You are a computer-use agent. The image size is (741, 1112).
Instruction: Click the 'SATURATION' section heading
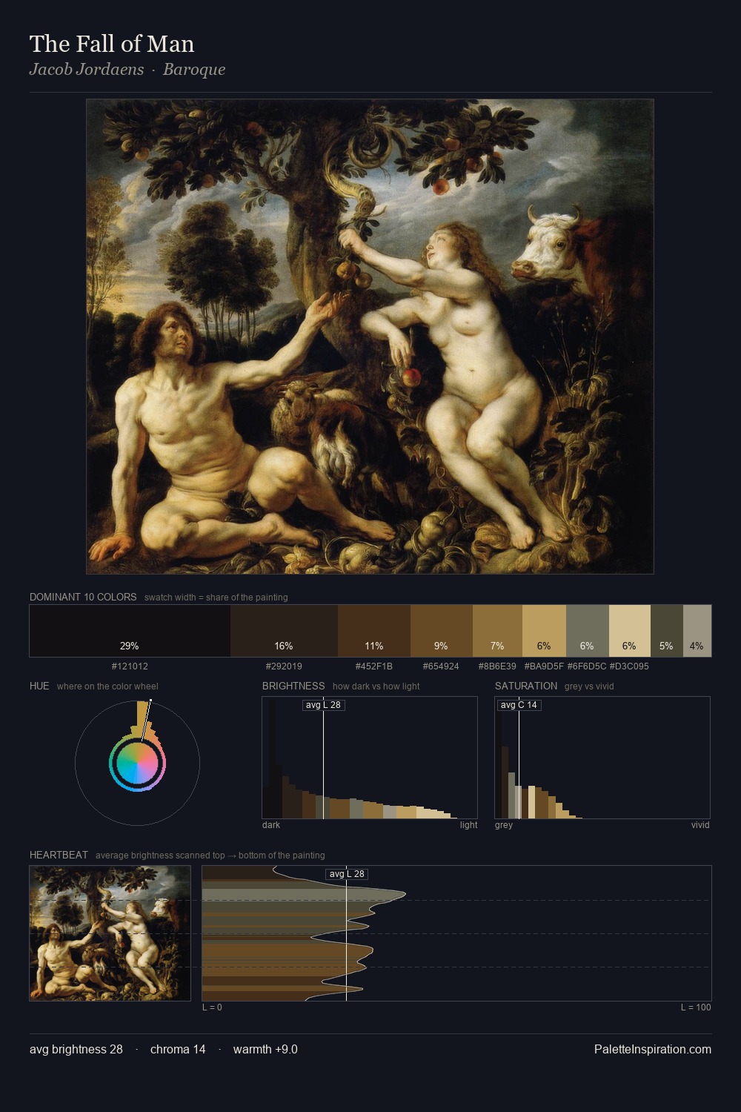pos(526,686)
